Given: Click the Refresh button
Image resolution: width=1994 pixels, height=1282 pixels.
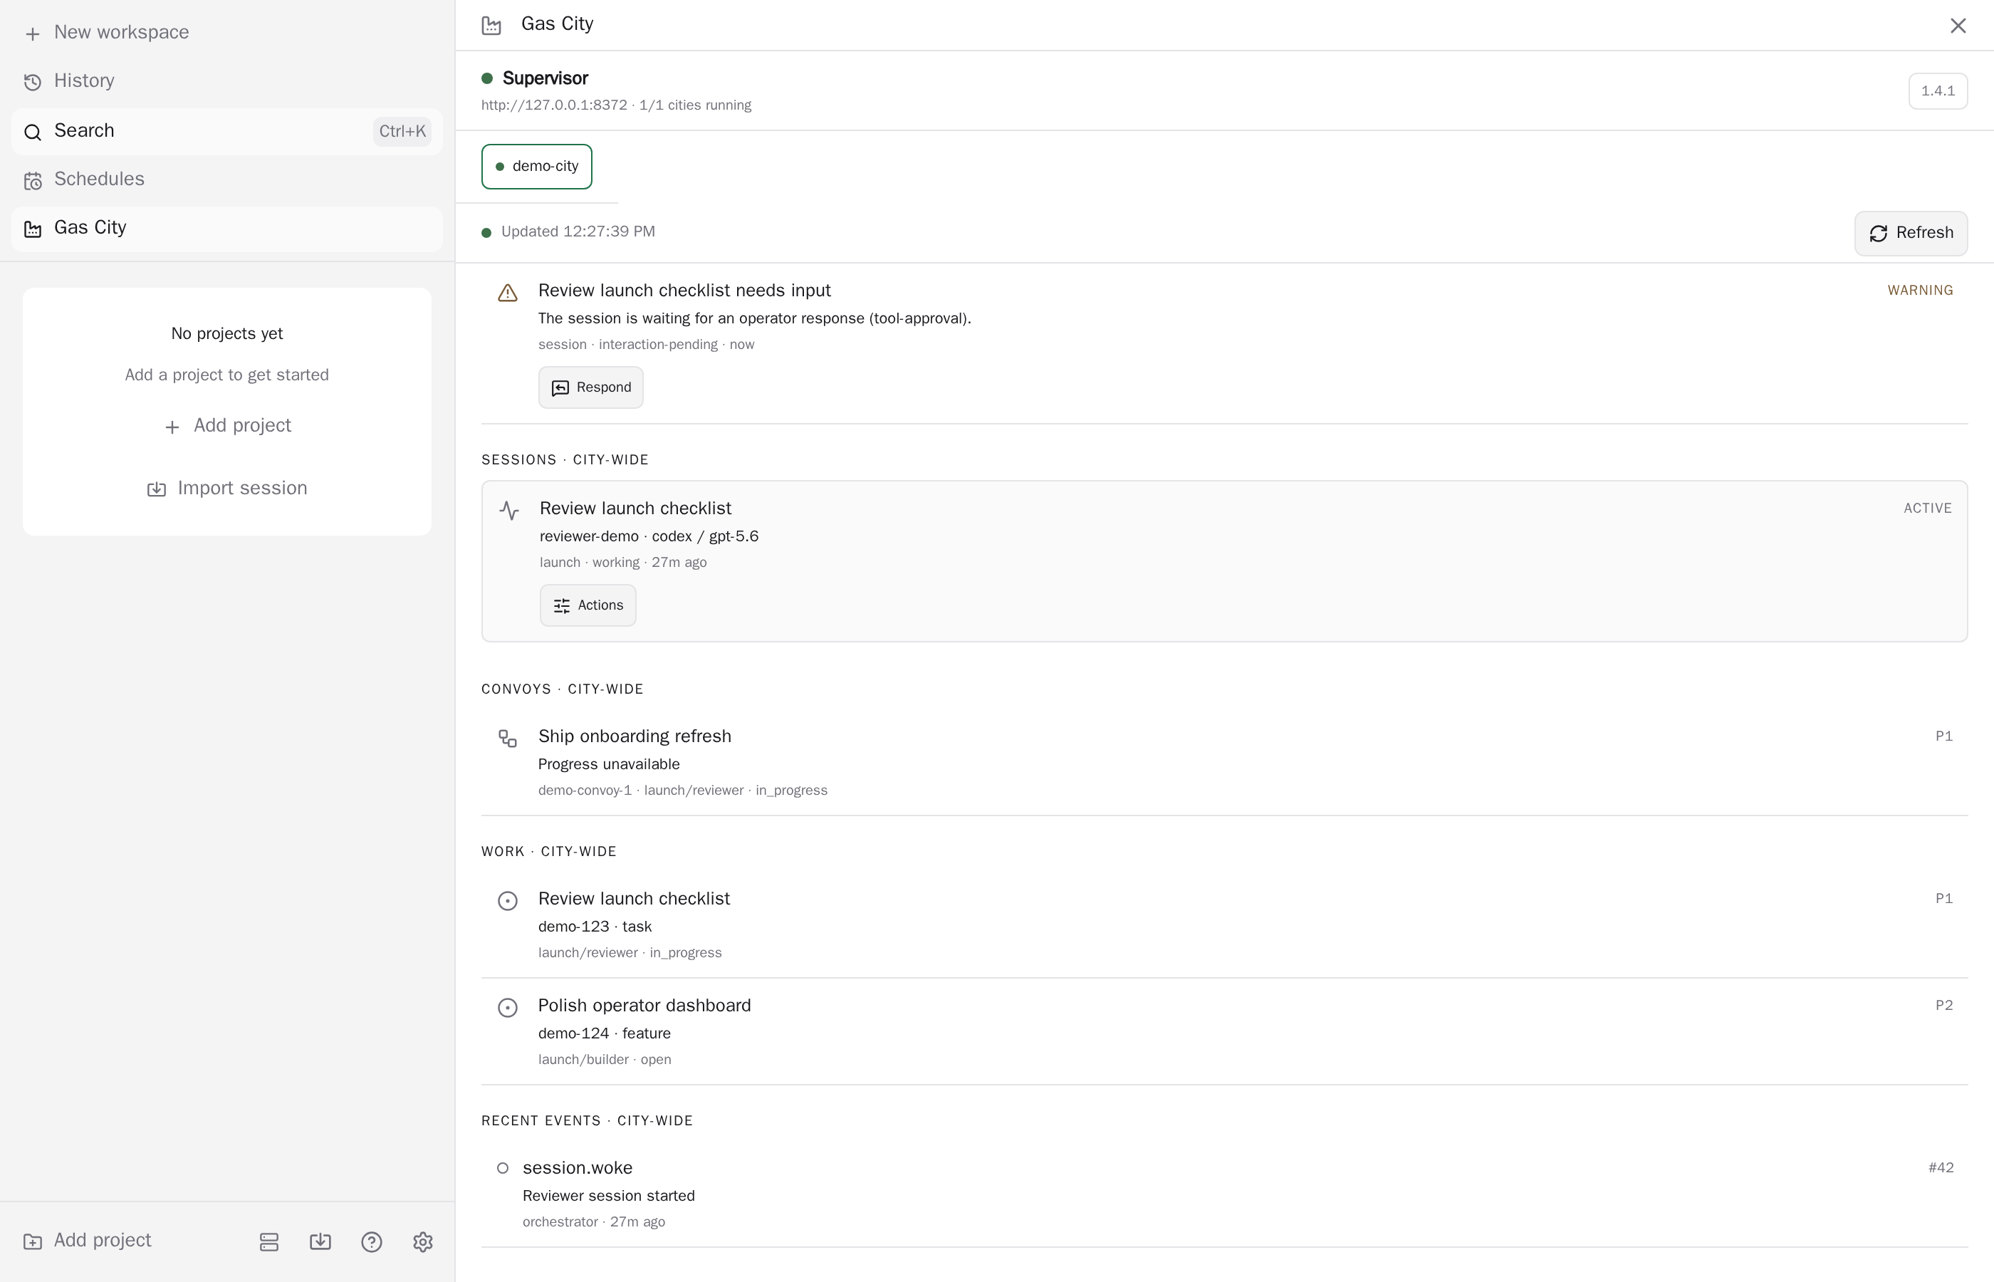Looking at the screenshot, I should 1911,233.
